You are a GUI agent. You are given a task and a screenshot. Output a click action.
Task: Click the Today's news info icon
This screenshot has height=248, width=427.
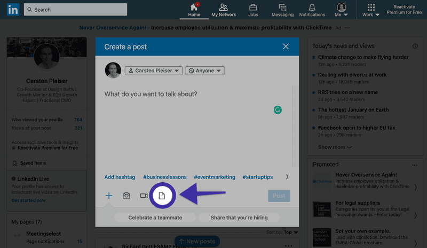(415, 46)
